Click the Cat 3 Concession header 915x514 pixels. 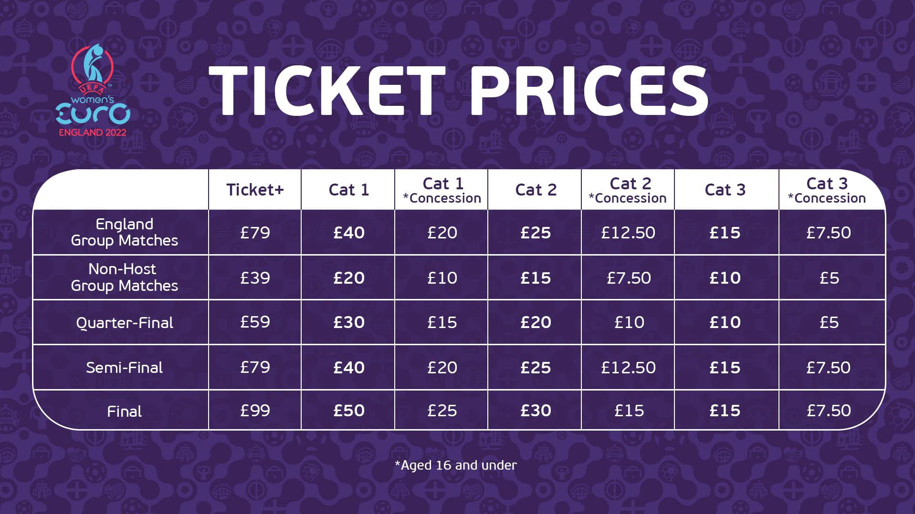tap(827, 190)
